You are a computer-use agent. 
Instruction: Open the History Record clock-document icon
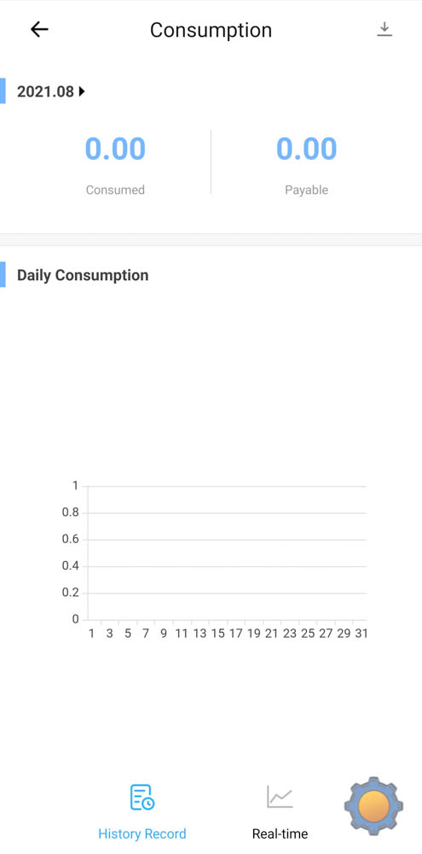142,798
